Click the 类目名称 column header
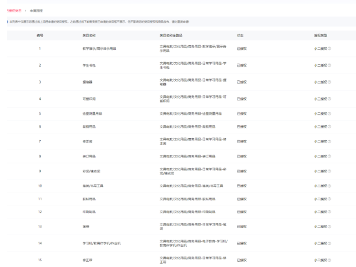The width and height of the screenshot is (356, 267). [89, 36]
